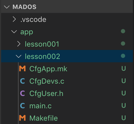Select the lesson001 folder name

42,44
